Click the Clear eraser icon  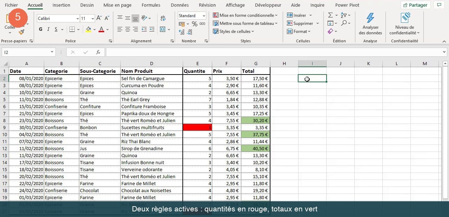330,31
